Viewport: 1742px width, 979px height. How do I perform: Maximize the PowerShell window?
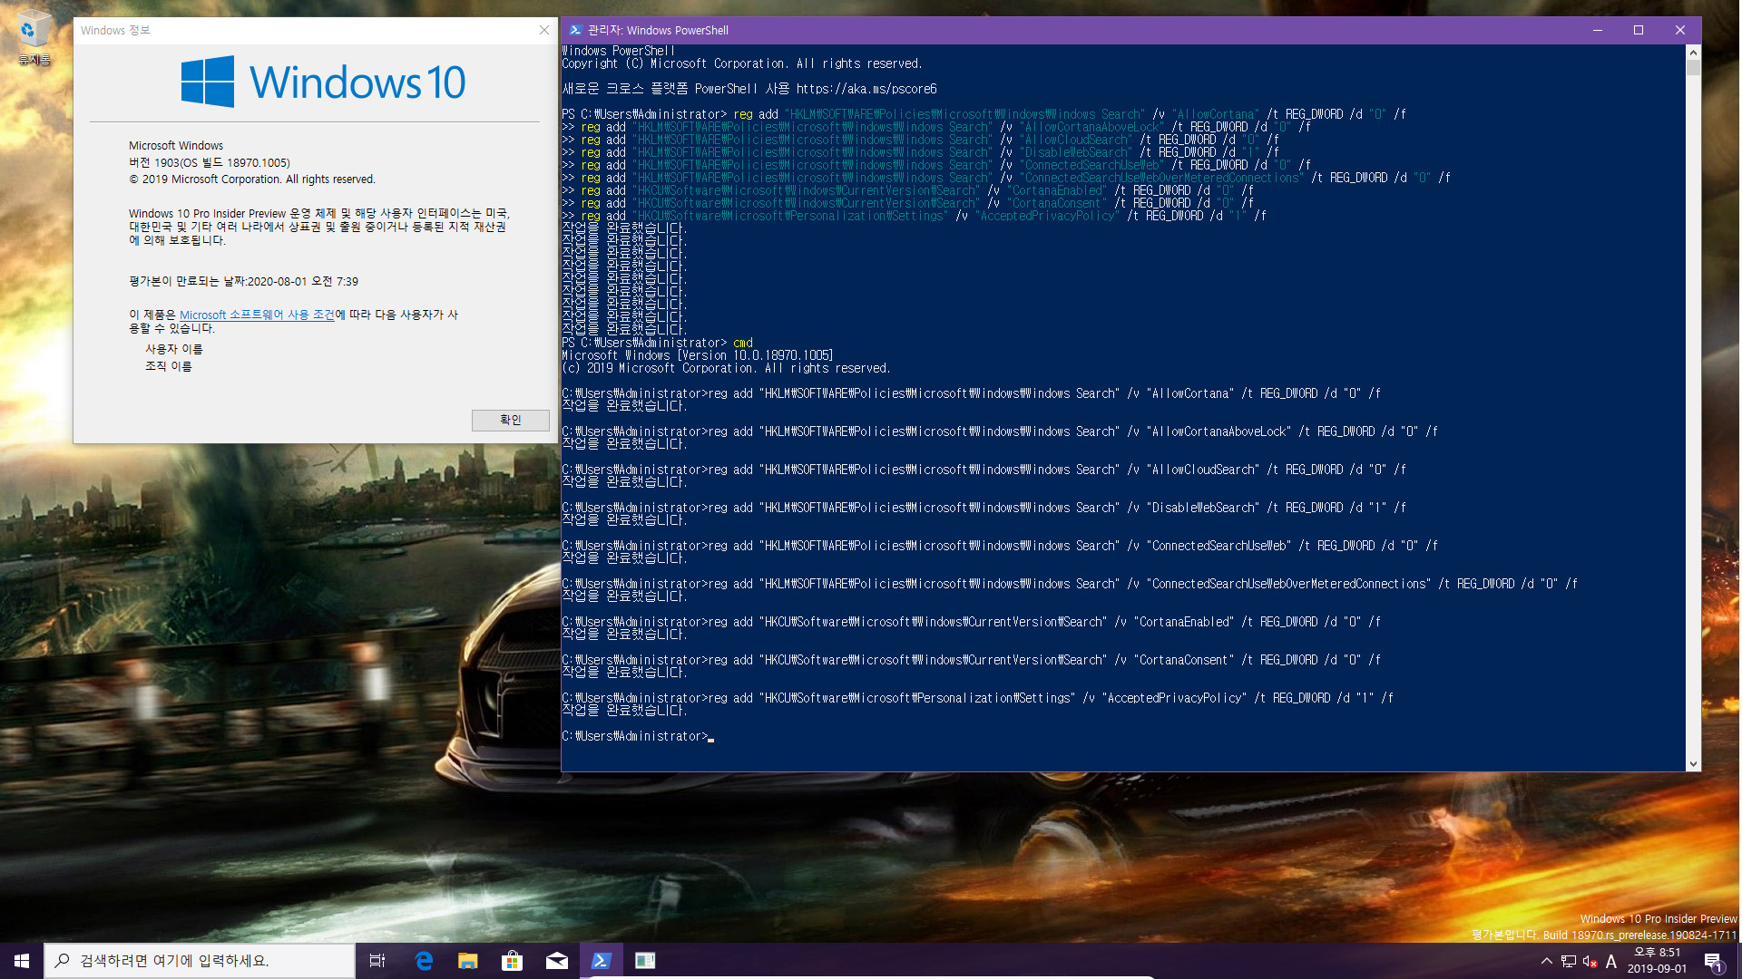point(1639,30)
